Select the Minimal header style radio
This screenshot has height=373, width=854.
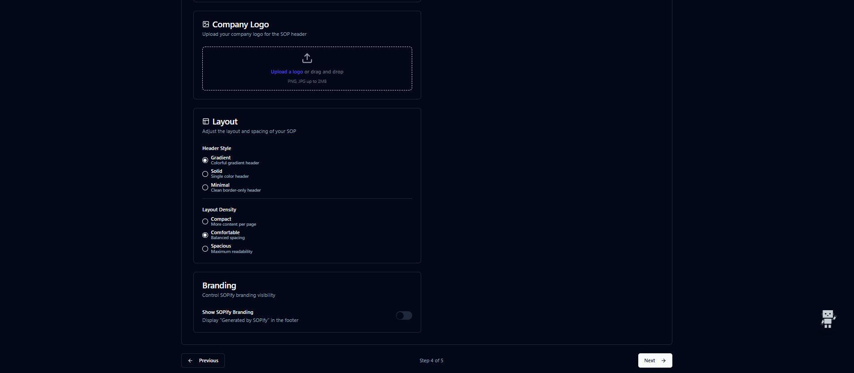(x=205, y=188)
